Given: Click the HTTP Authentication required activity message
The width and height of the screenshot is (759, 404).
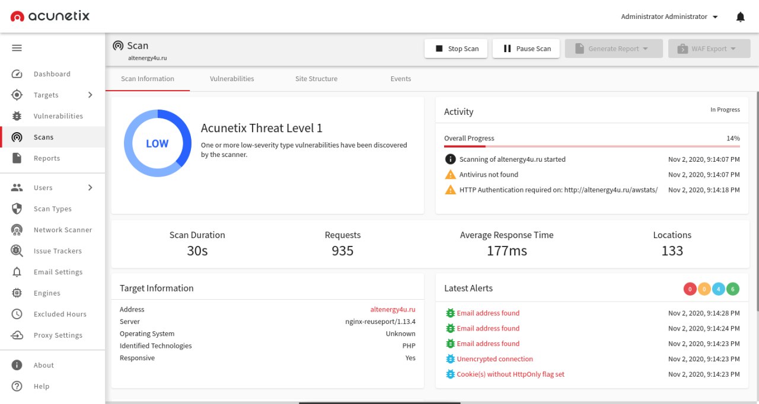Looking at the screenshot, I should pyautogui.click(x=559, y=190).
